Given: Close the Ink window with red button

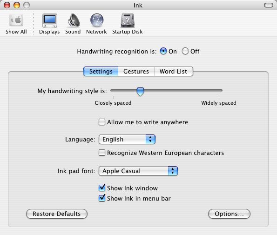Looking at the screenshot, I should (x=7, y=5).
